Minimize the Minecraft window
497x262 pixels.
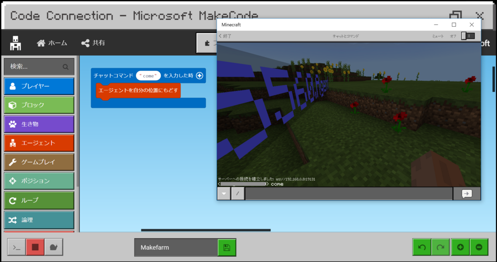point(436,25)
